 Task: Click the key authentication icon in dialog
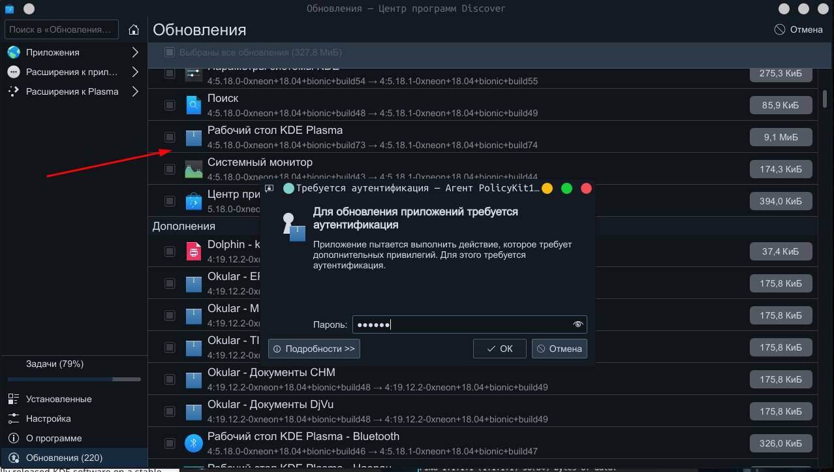tap(294, 227)
